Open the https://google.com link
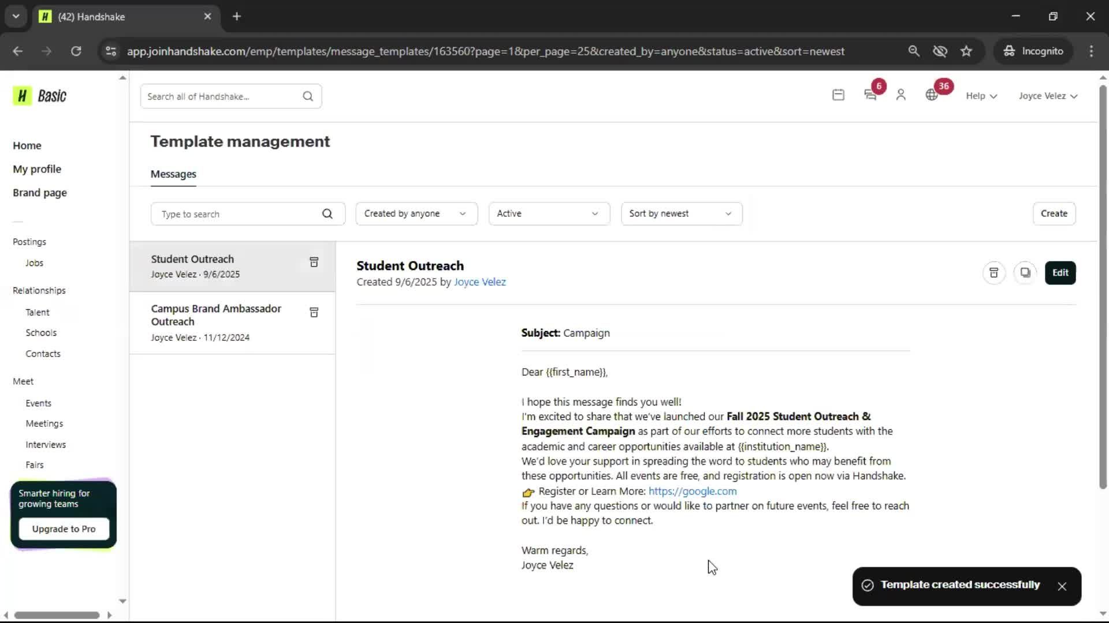 (693, 491)
